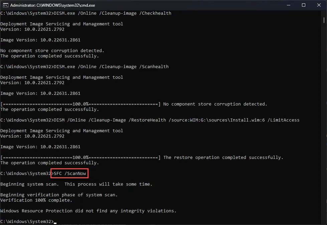327x225 pixels.
Task: Click 'Verification 100% complete.' line
Action: [36, 200]
